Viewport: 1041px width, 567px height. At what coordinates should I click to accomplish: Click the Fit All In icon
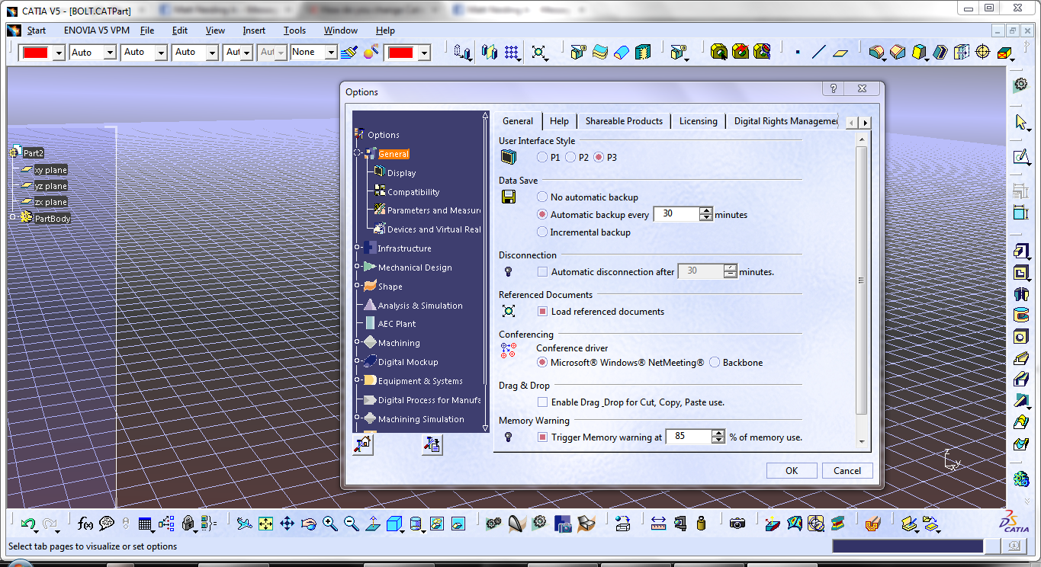click(264, 524)
